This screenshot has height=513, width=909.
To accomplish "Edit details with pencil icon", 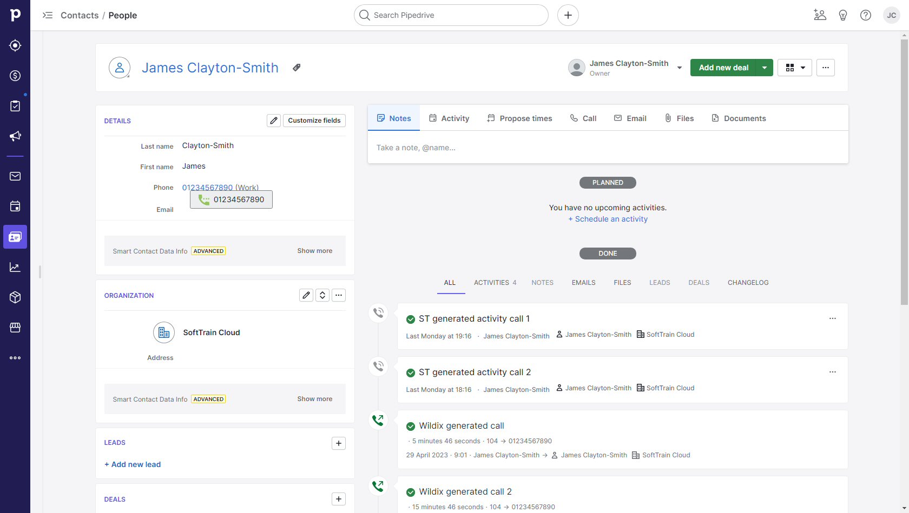I will 274,121.
